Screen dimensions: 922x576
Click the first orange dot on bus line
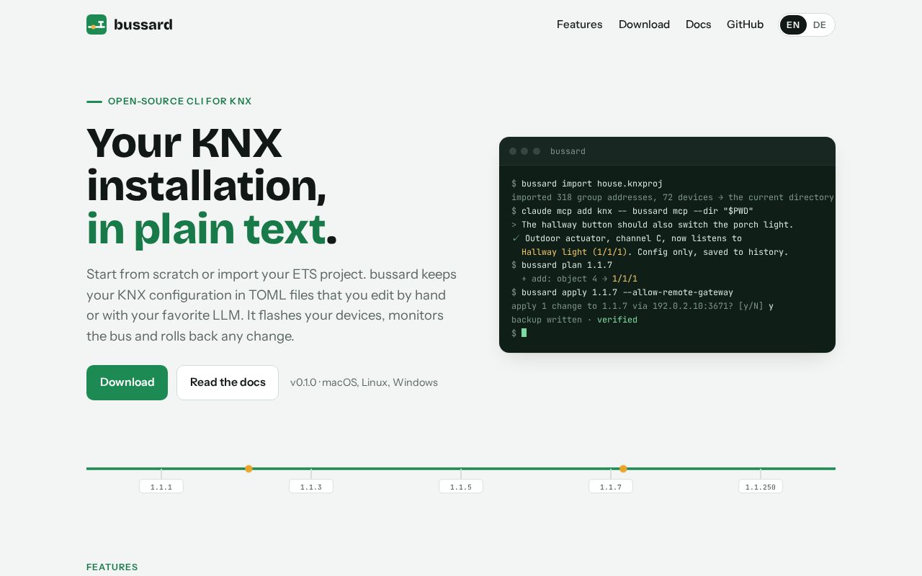pos(249,469)
